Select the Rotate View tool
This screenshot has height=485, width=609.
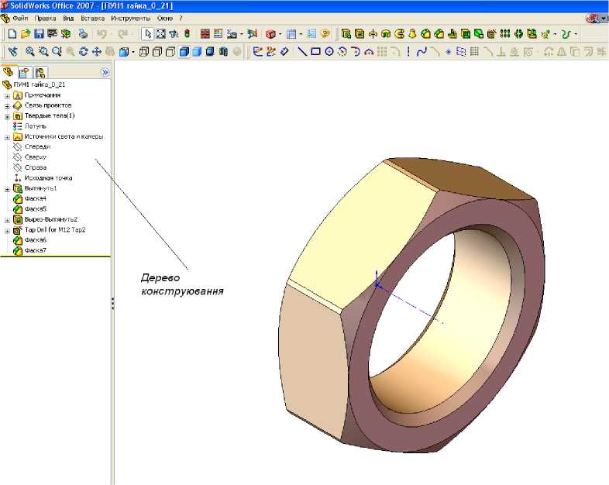84,52
